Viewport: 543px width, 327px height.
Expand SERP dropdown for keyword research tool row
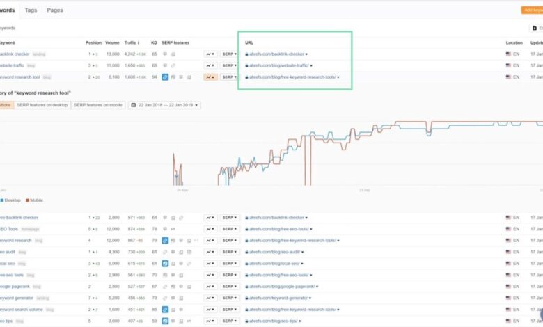(229, 77)
